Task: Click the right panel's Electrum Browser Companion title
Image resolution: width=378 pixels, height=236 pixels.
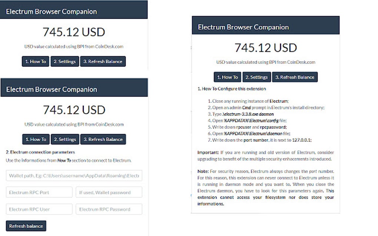Action: 243,27
